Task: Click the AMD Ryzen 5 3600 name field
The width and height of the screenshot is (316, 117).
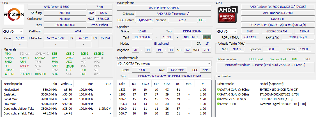Action: [56, 7]
